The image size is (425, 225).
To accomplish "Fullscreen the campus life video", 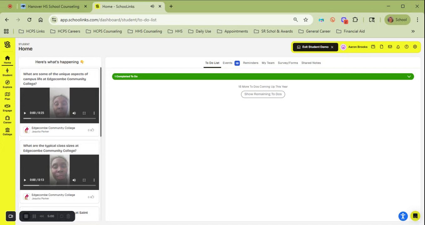I will click(x=84, y=113).
